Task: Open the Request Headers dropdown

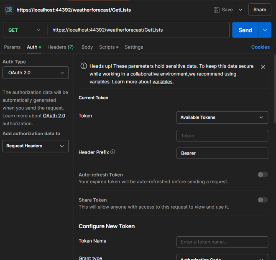Action: 36,146
